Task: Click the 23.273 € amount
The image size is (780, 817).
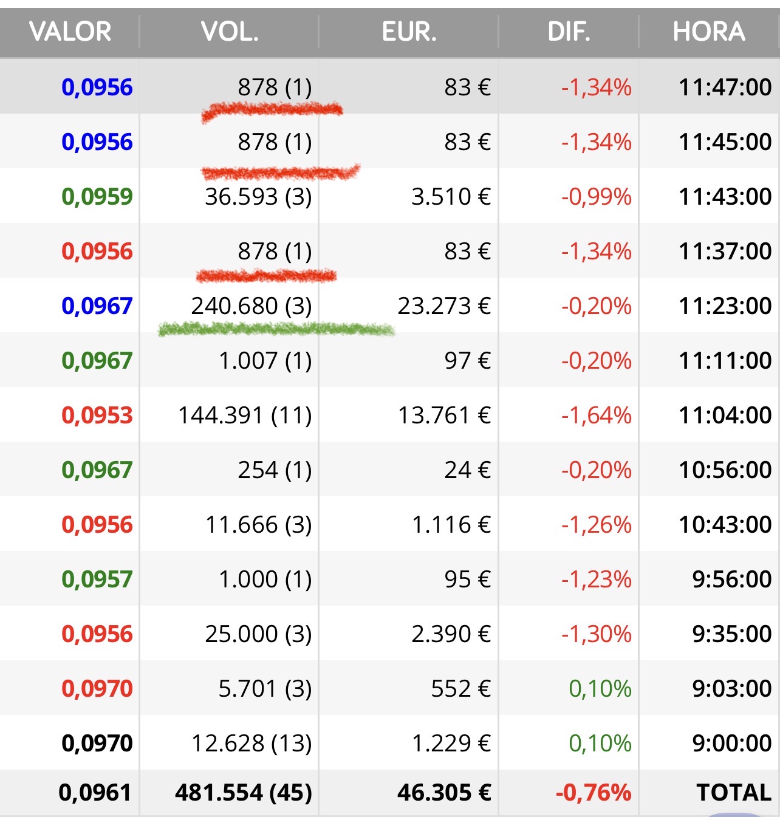Action: 444,306
